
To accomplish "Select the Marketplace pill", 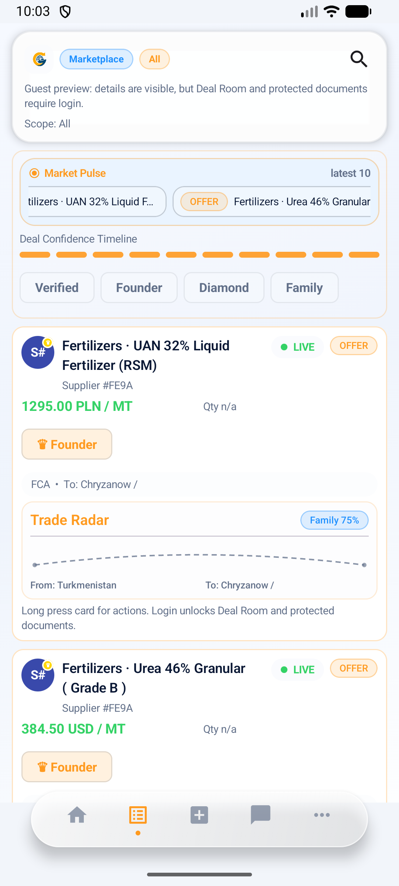I will 96,59.
